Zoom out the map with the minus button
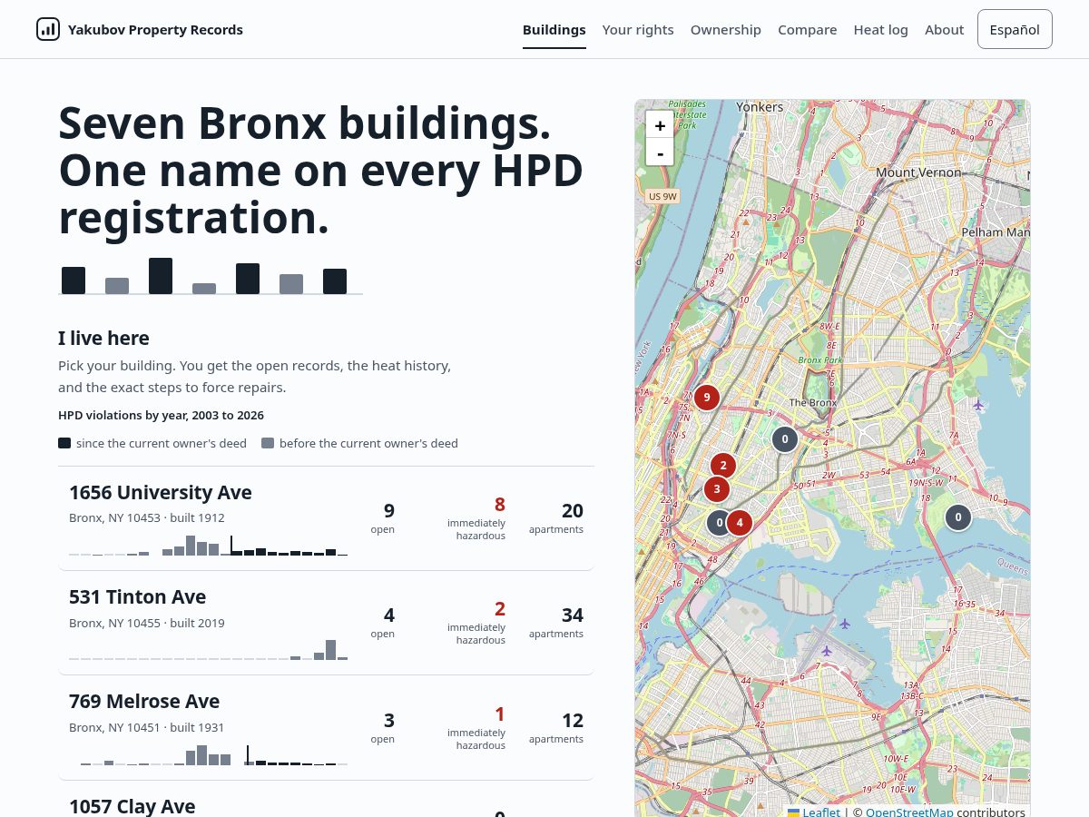This screenshot has height=817, width=1089. (x=660, y=153)
